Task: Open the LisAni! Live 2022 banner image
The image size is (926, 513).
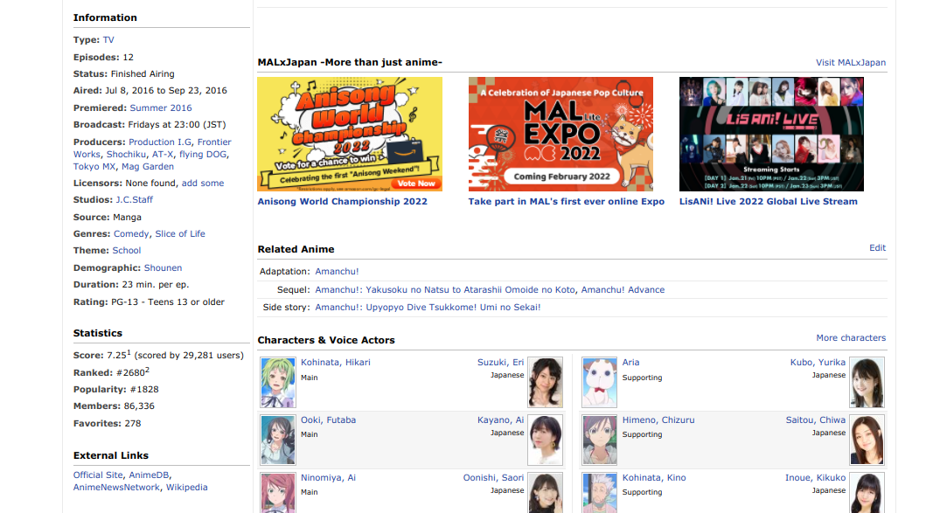Action: (x=771, y=134)
